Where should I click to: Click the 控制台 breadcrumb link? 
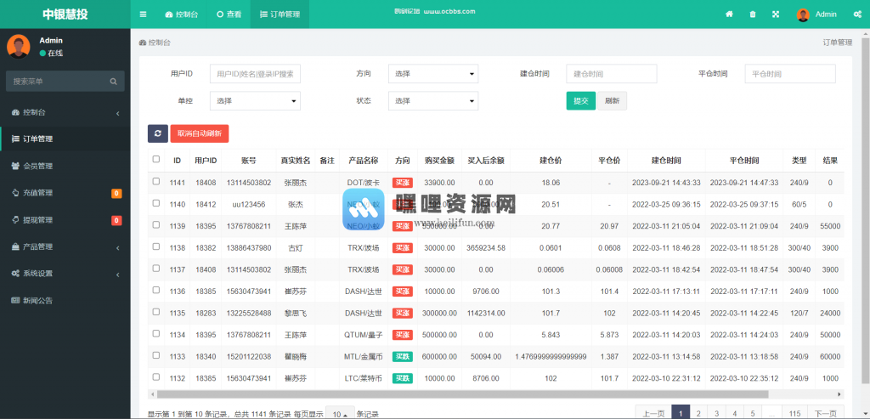[x=155, y=42]
